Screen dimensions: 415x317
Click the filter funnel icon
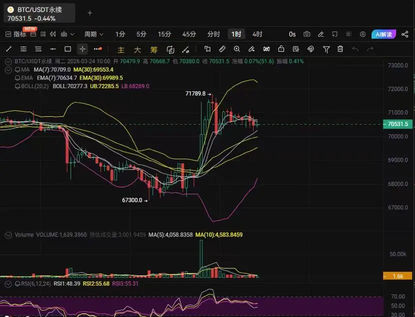click(326, 49)
